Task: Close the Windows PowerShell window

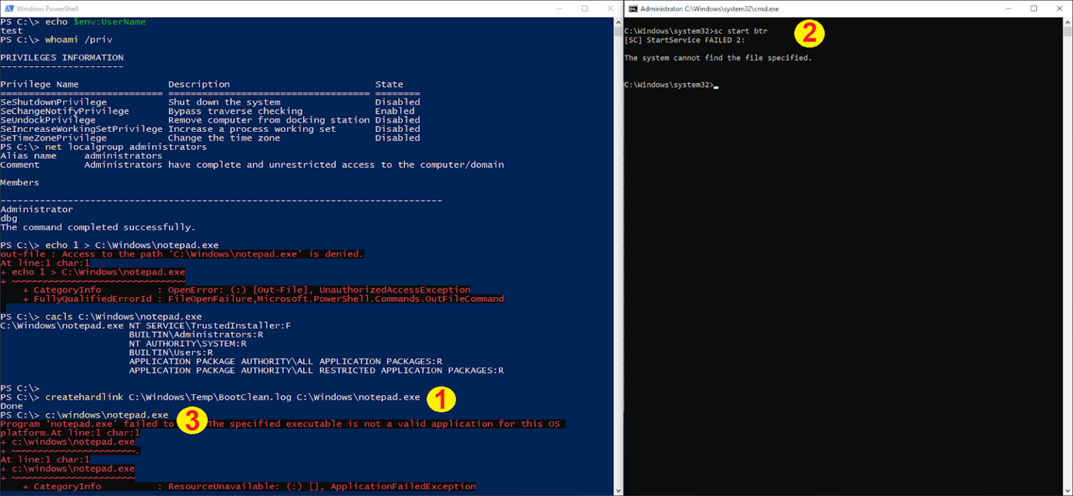Action: point(613,8)
